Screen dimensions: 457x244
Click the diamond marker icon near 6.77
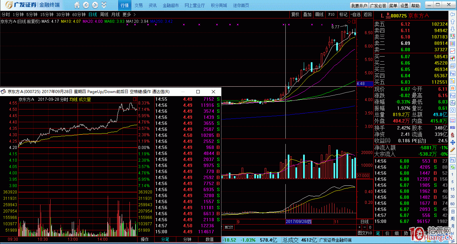click(349, 21)
